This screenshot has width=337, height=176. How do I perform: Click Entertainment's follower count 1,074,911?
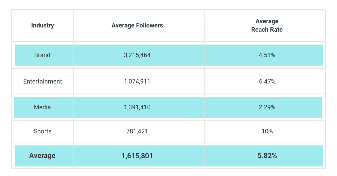(x=137, y=82)
